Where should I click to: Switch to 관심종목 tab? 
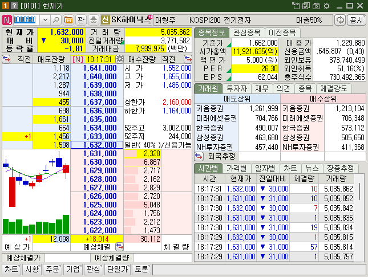[x=246, y=32]
